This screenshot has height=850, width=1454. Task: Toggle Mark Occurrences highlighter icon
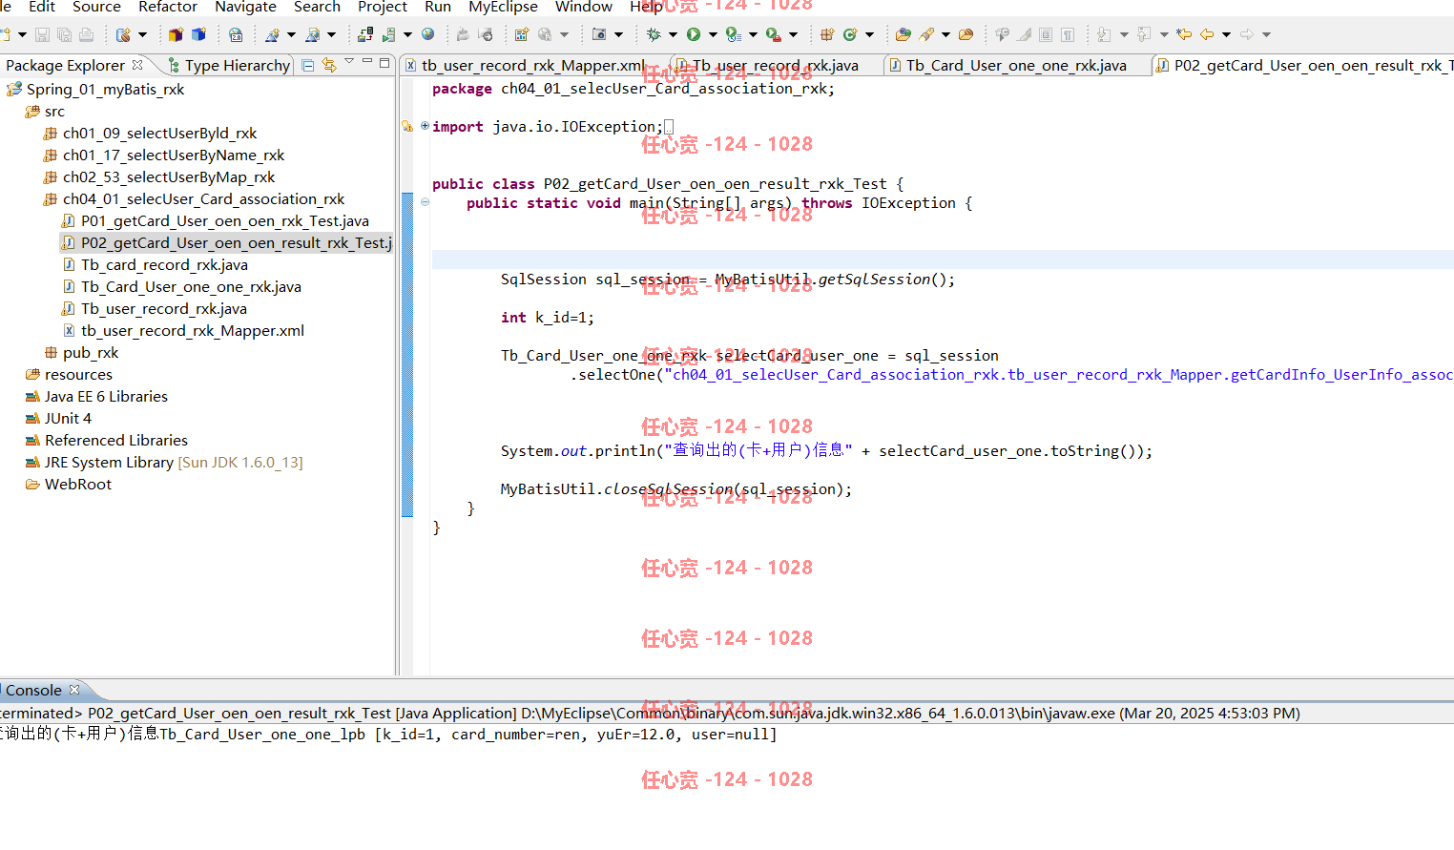click(x=1024, y=34)
